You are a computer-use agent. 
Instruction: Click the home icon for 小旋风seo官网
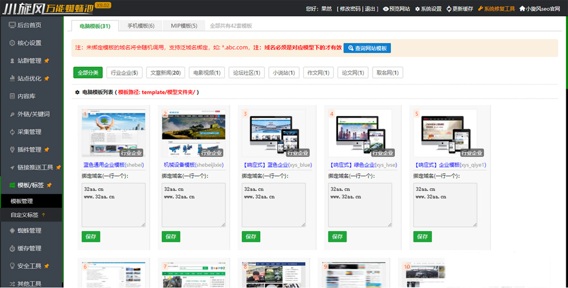[522, 9]
